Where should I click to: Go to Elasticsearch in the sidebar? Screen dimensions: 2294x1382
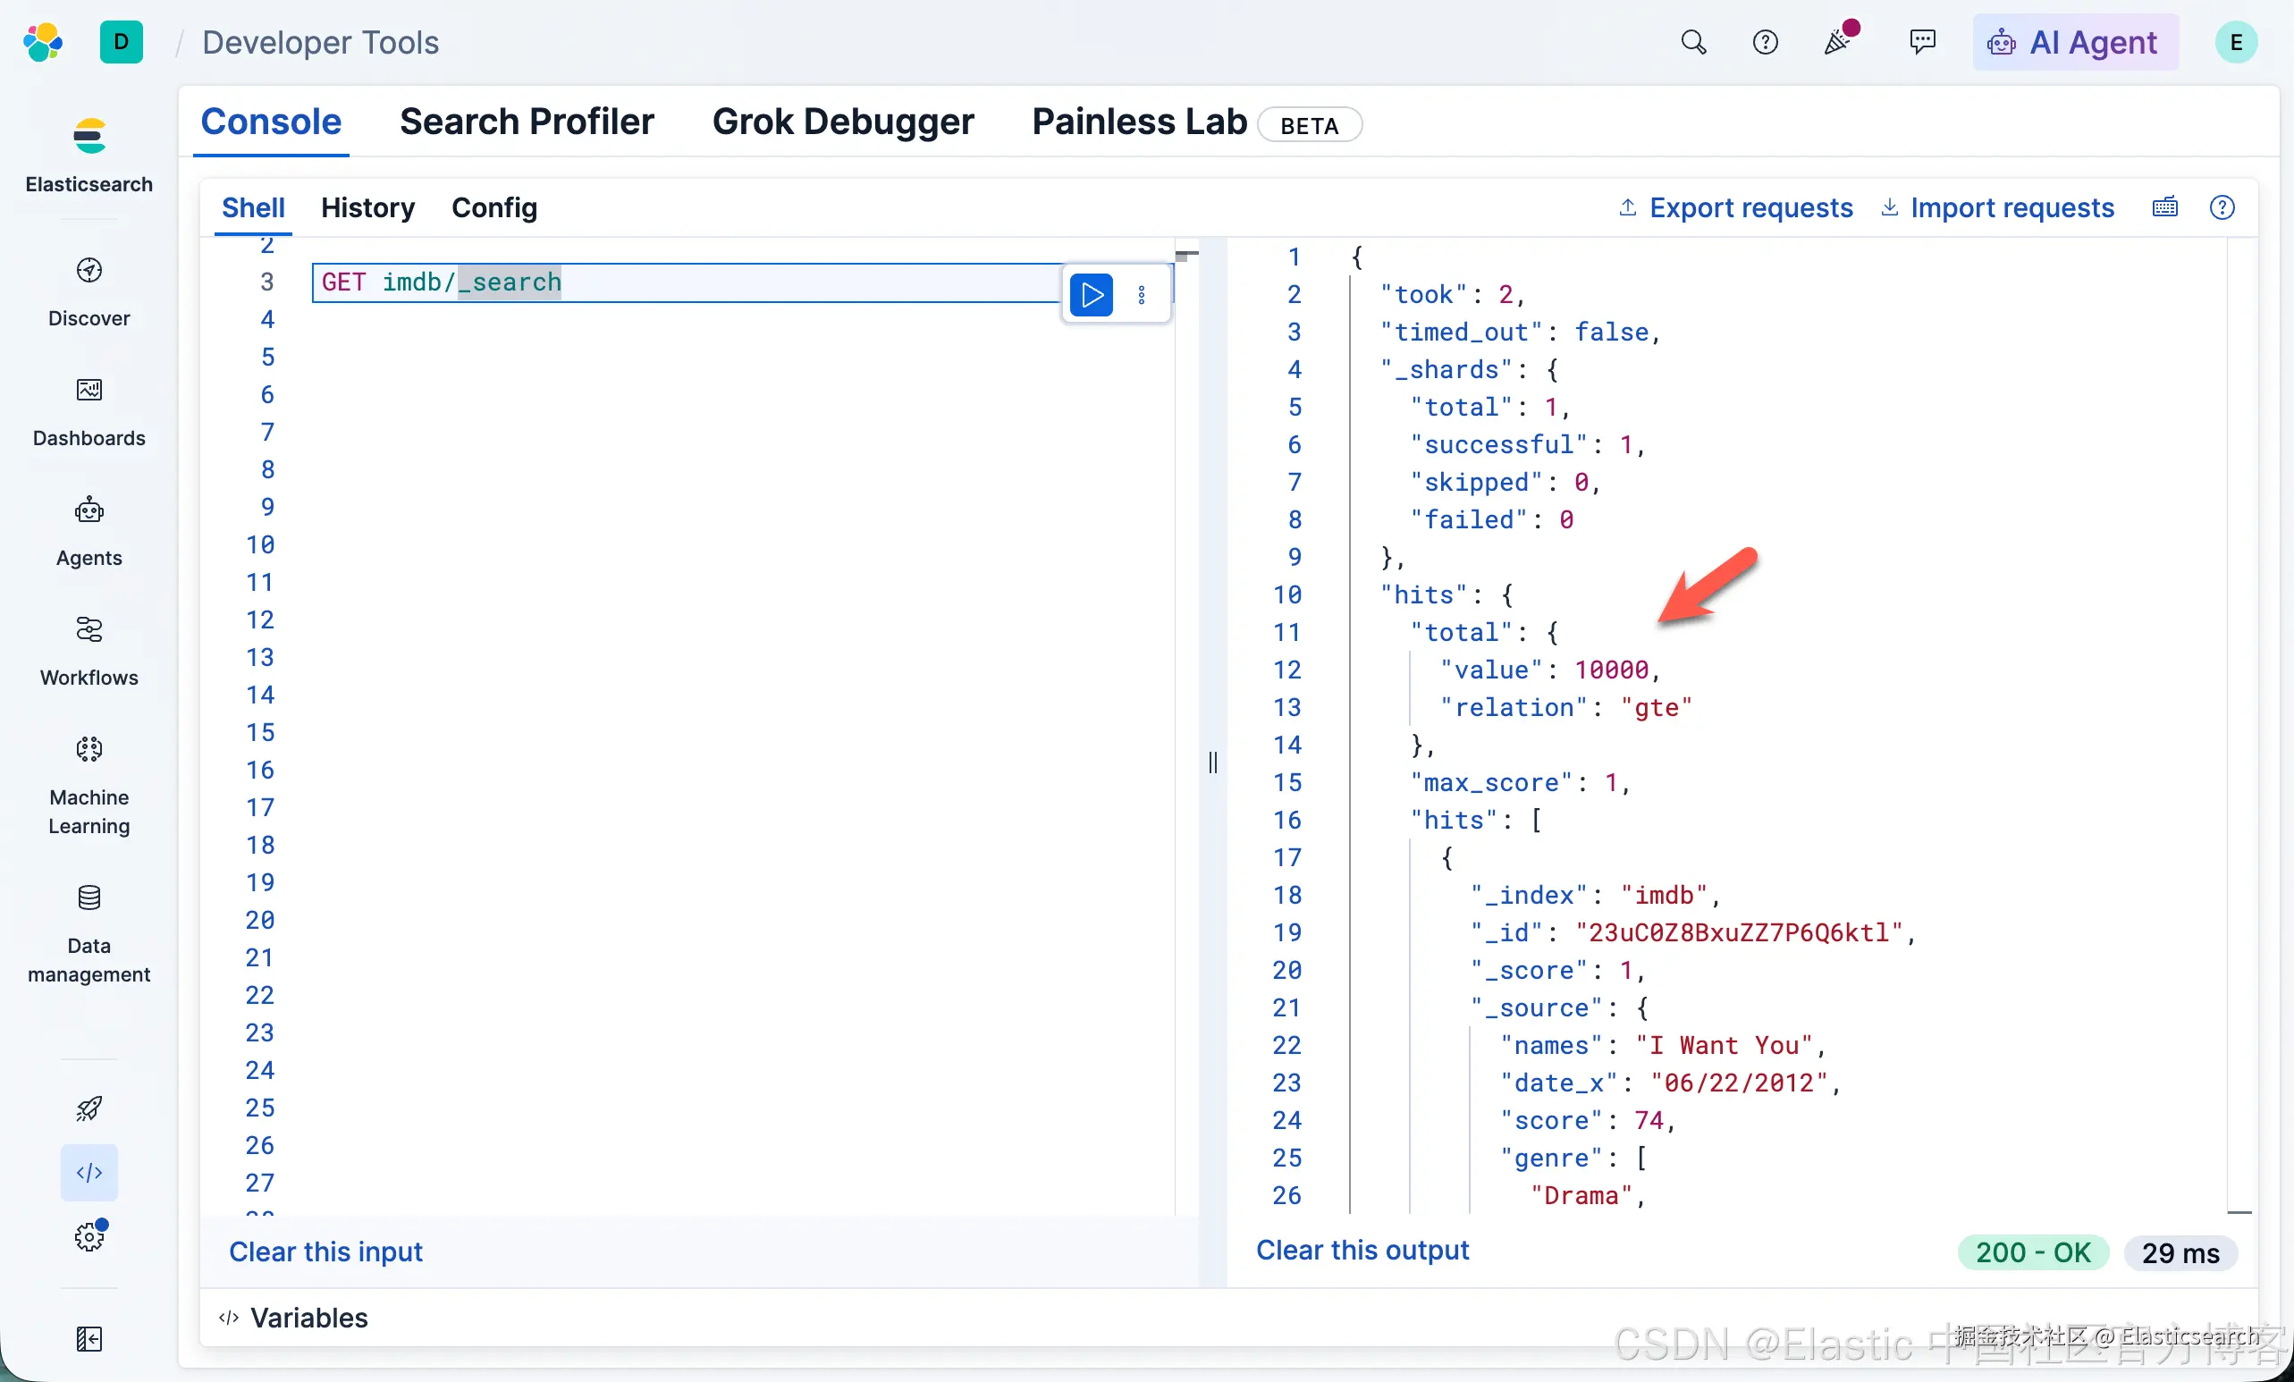coord(89,155)
